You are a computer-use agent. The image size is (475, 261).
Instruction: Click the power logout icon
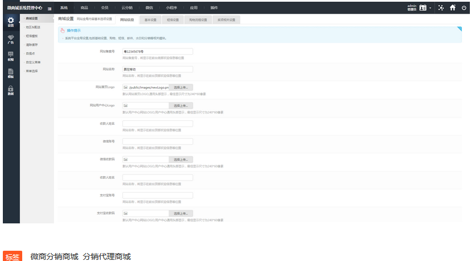point(464,7)
